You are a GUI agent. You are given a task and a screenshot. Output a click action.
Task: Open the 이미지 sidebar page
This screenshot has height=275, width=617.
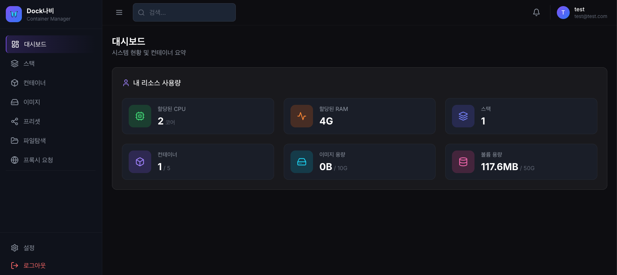[x=32, y=102]
